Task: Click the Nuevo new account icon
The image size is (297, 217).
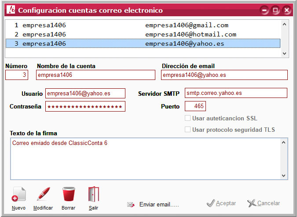Action: coord(18,194)
